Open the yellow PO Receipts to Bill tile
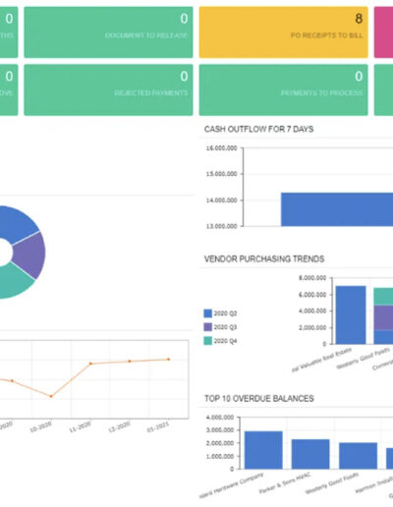 tap(283, 32)
